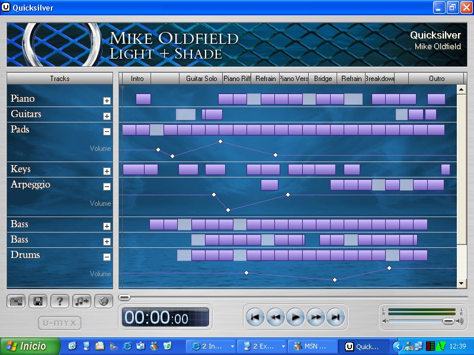The width and height of the screenshot is (474, 355).
Task: Click the network computers tray icon
Action: pyautogui.click(x=419, y=346)
